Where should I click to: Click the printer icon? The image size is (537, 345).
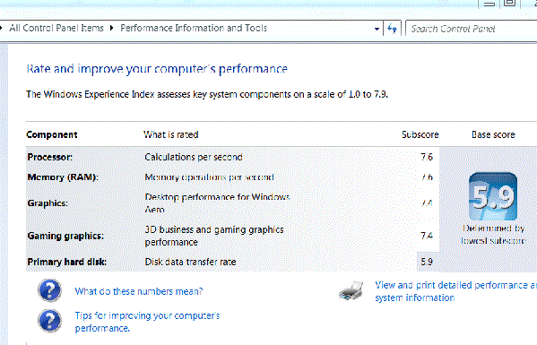coord(351,291)
